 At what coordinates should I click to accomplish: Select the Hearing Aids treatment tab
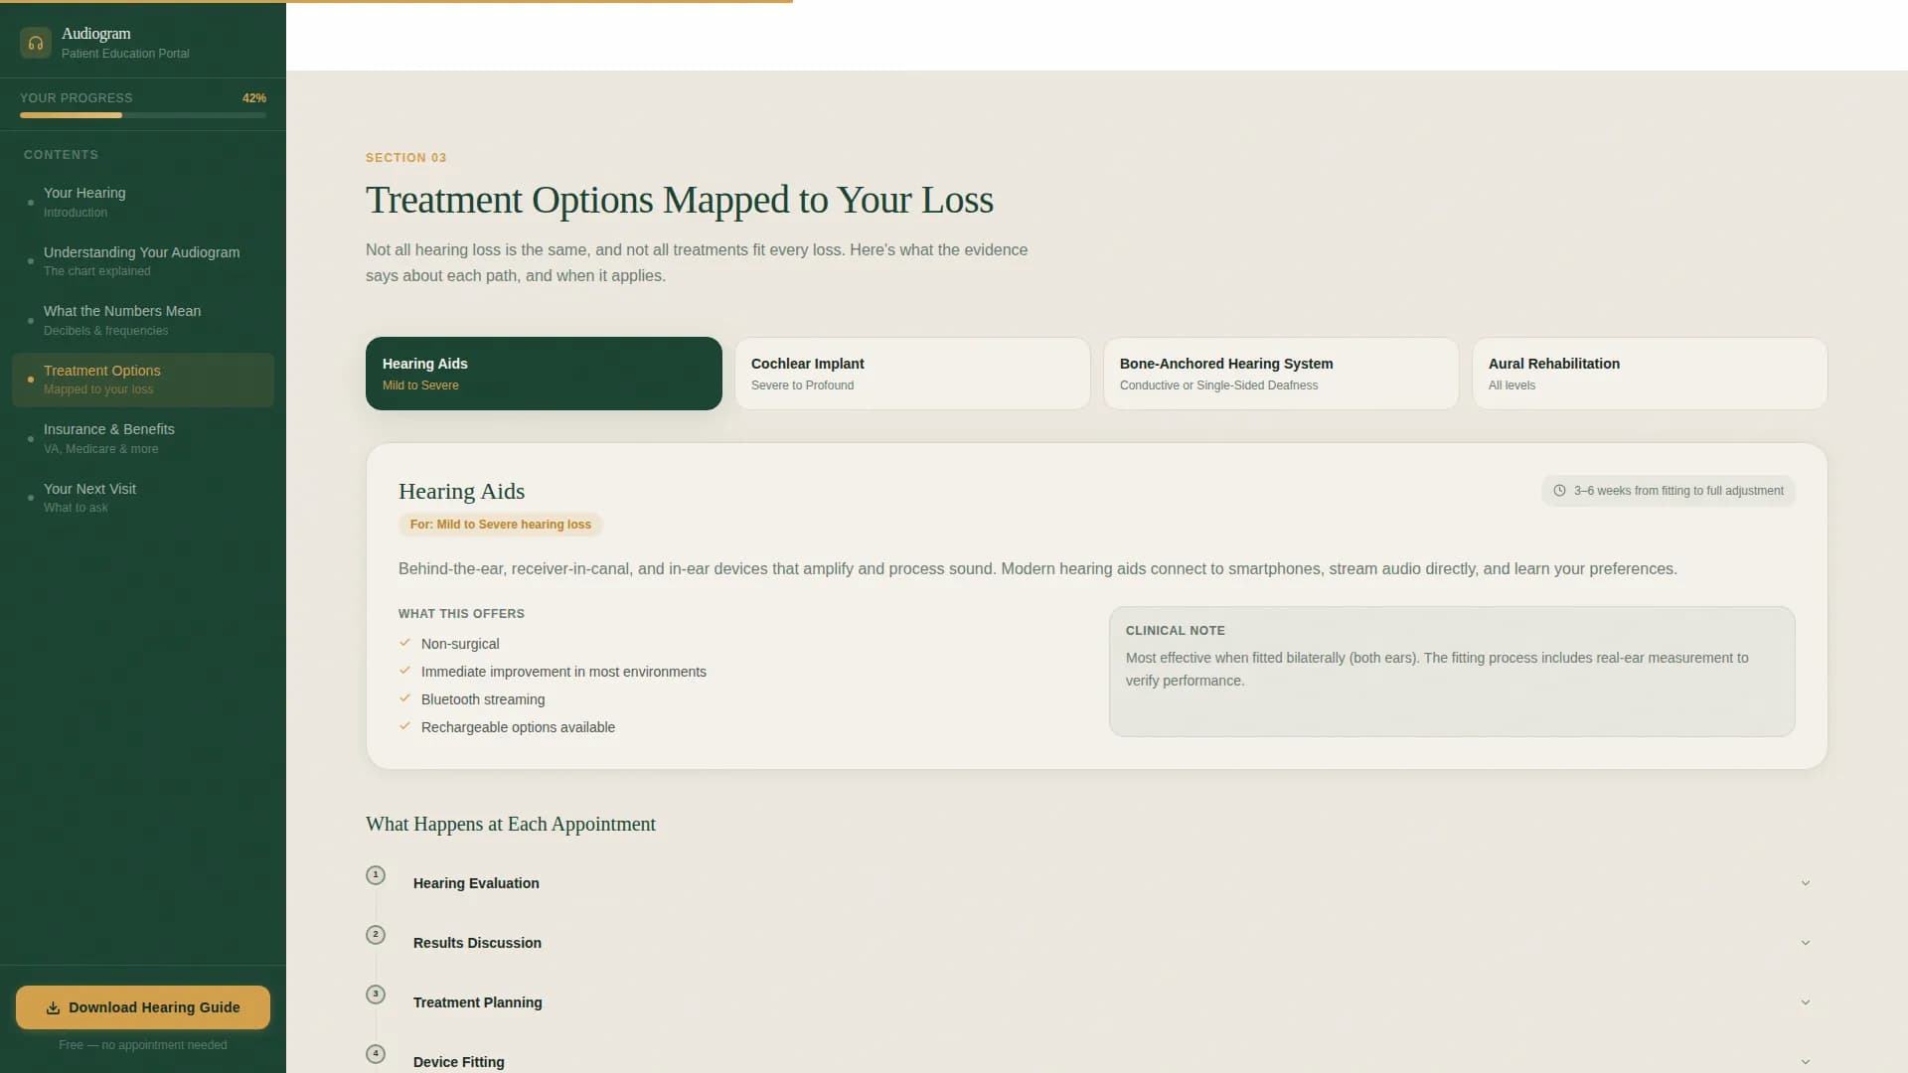tap(544, 374)
